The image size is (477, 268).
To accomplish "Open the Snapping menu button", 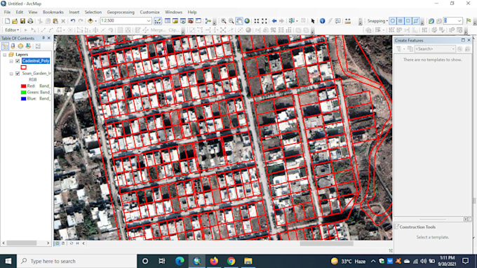I will point(377,21).
